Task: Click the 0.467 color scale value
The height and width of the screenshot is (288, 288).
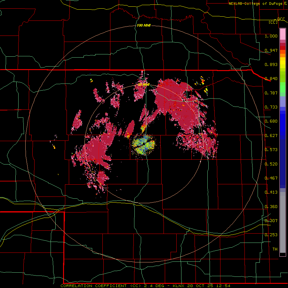Action: pyautogui.click(x=271, y=178)
